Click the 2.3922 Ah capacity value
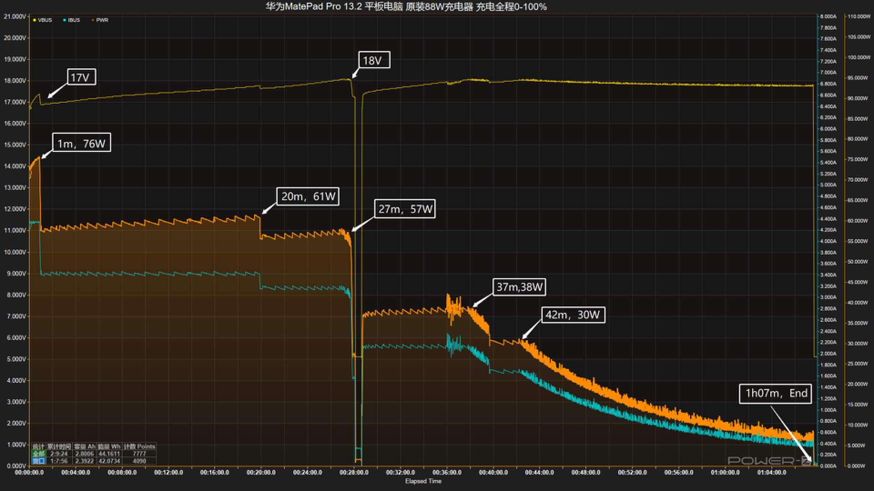This screenshot has height=491, width=874. coord(84,461)
